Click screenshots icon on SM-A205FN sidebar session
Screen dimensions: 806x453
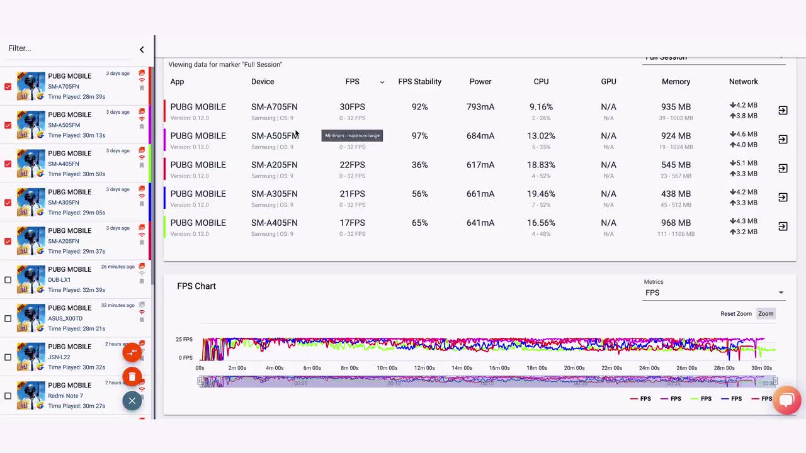click(x=142, y=228)
